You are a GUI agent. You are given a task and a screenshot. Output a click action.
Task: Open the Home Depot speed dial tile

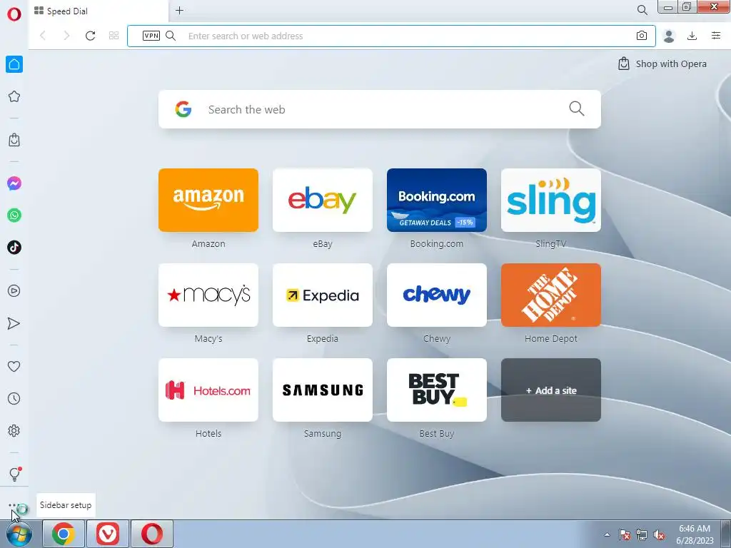pos(551,295)
